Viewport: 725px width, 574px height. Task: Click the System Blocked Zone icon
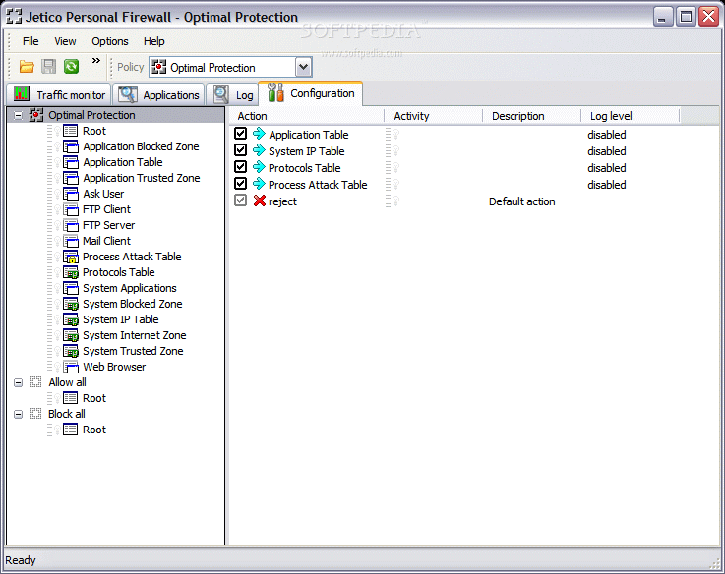pyautogui.click(x=70, y=304)
